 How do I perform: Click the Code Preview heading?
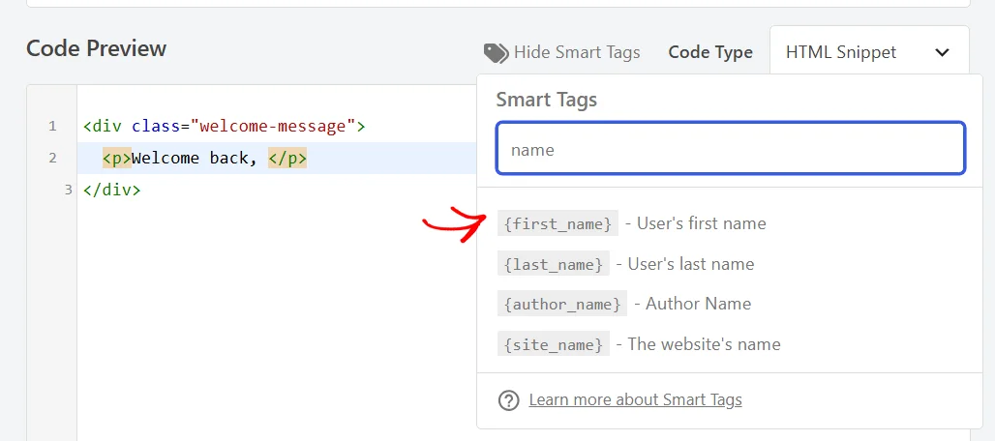[x=97, y=48]
